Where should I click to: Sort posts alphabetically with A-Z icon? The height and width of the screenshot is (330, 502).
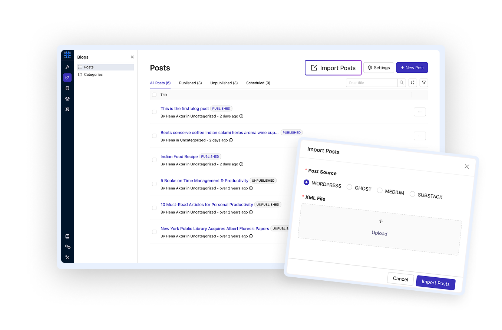point(412,83)
